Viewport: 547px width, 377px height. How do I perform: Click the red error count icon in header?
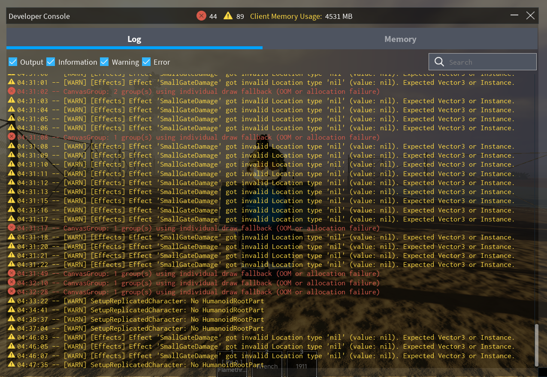click(x=201, y=16)
